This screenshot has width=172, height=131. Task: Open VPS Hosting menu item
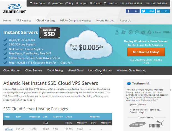click(24, 21)
